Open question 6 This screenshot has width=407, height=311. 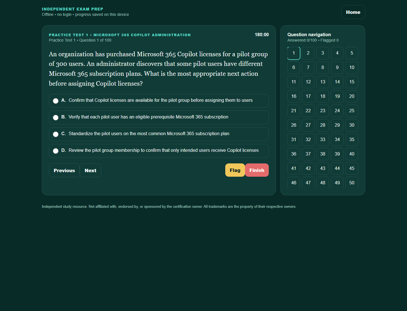(x=294, y=67)
